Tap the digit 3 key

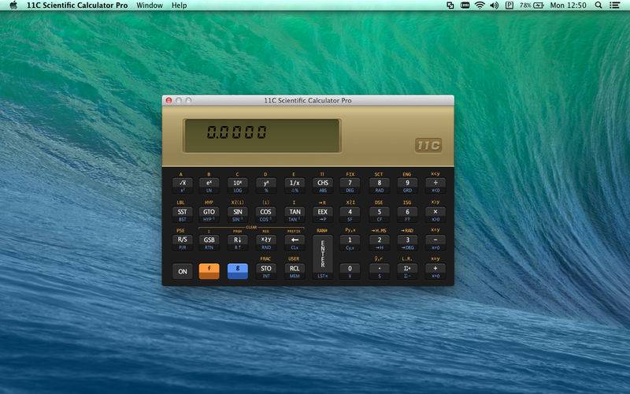point(407,243)
